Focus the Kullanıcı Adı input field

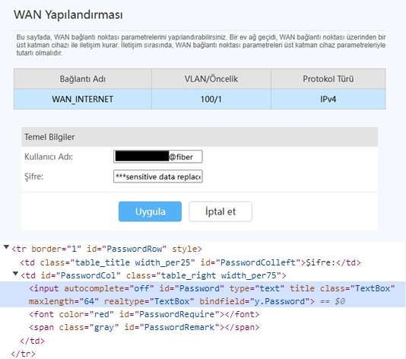[158, 157]
